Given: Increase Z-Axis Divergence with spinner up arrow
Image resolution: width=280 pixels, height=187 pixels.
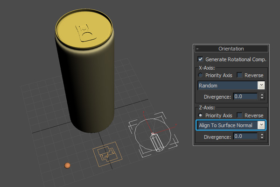Looking at the screenshot, I should [x=262, y=135].
